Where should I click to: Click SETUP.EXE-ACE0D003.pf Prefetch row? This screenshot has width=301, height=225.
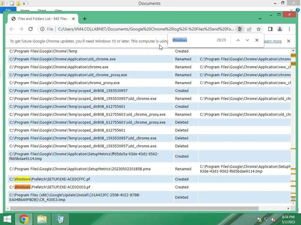coord(149,187)
